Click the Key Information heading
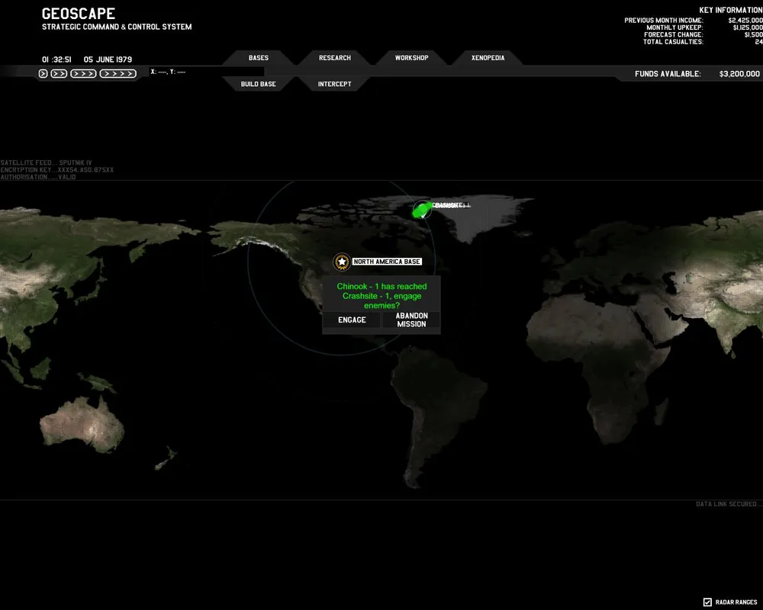The width and height of the screenshot is (763, 610). pyautogui.click(x=731, y=10)
